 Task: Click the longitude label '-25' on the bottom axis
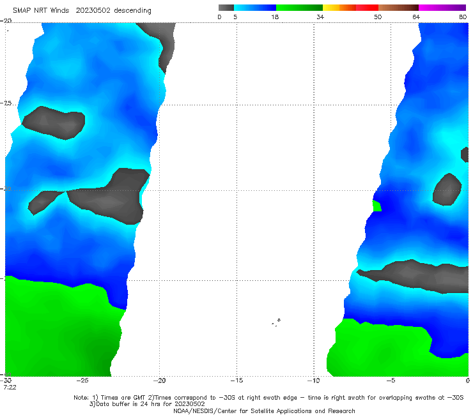tap(82, 381)
